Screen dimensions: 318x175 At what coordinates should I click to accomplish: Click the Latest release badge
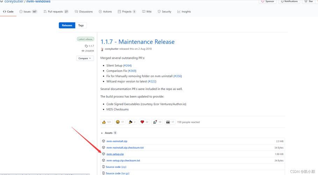point(85,39)
